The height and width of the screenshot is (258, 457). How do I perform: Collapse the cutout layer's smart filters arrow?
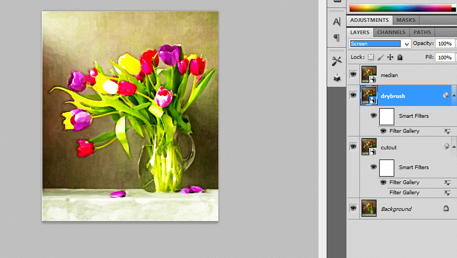click(454, 147)
